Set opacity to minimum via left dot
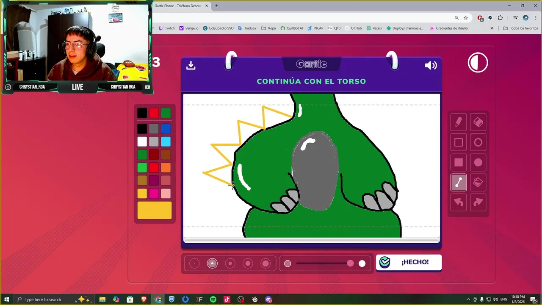 click(288, 263)
